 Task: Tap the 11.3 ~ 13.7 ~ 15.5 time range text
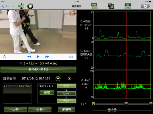coord(38,63)
